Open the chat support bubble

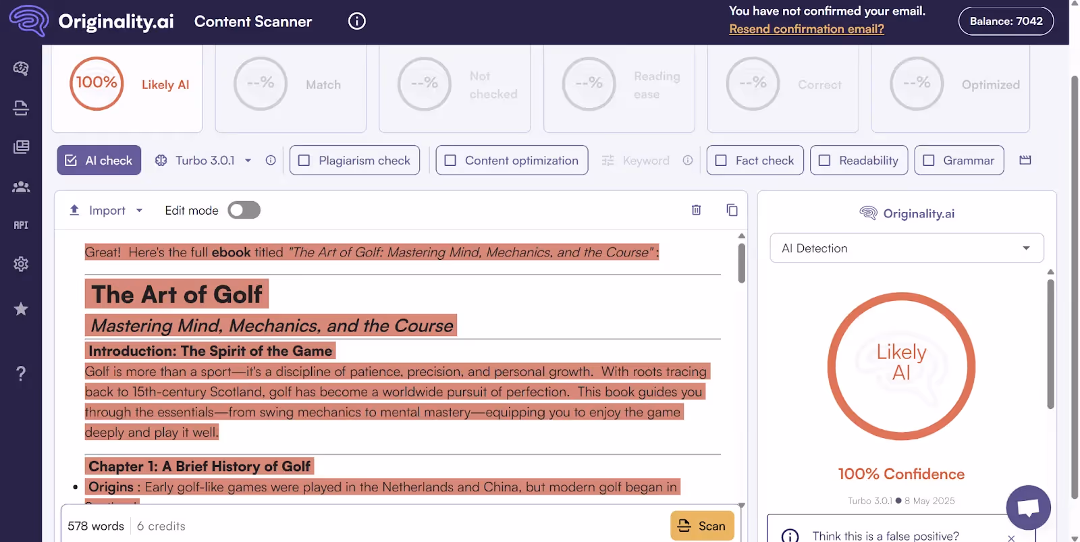point(1028,508)
